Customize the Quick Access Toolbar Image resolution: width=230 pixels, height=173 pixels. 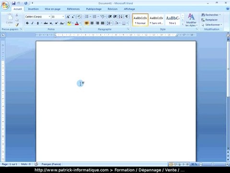(x=32, y=3)
